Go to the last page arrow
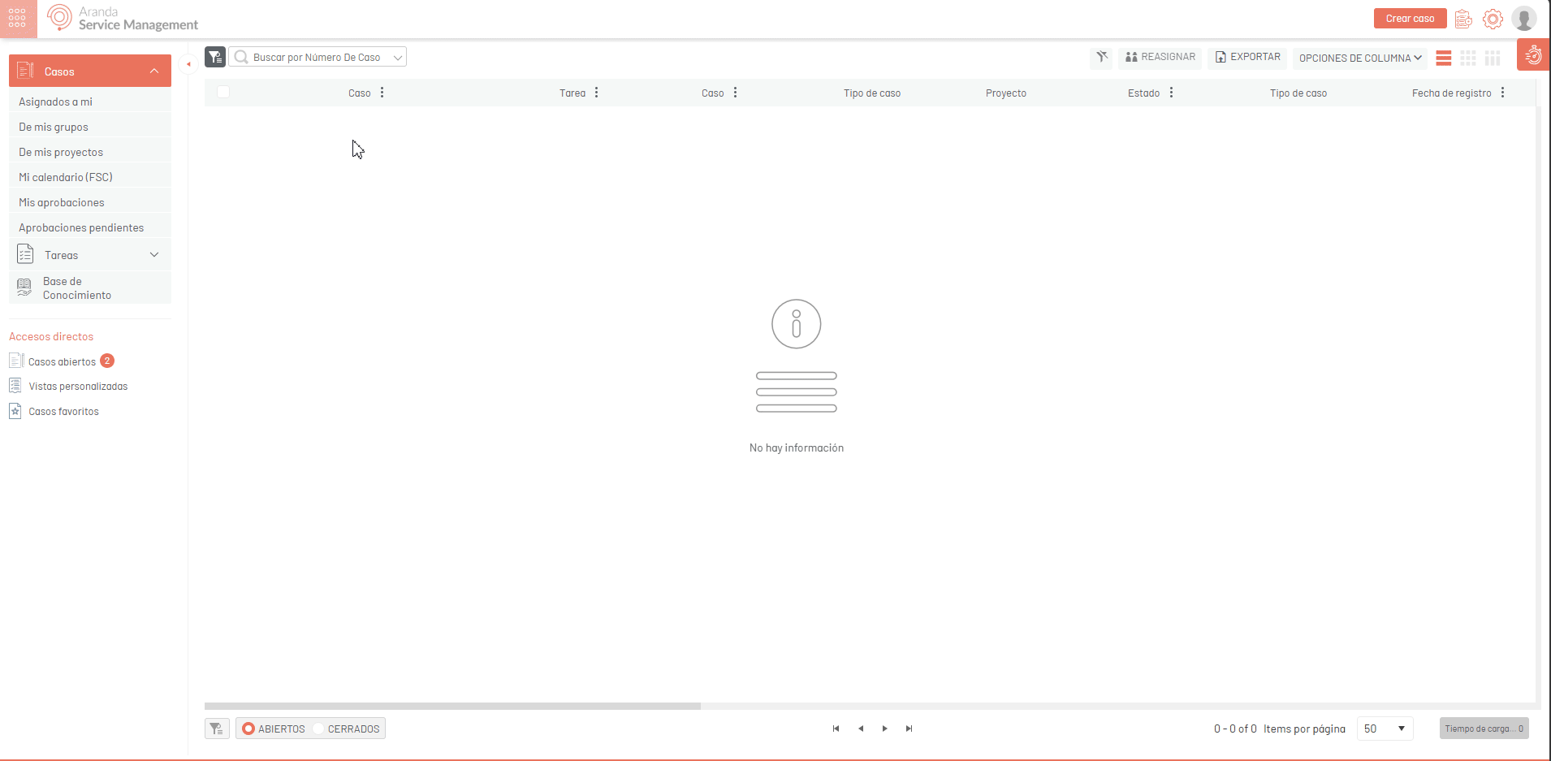Viewport: 1551px width, 761px height. 909,729
